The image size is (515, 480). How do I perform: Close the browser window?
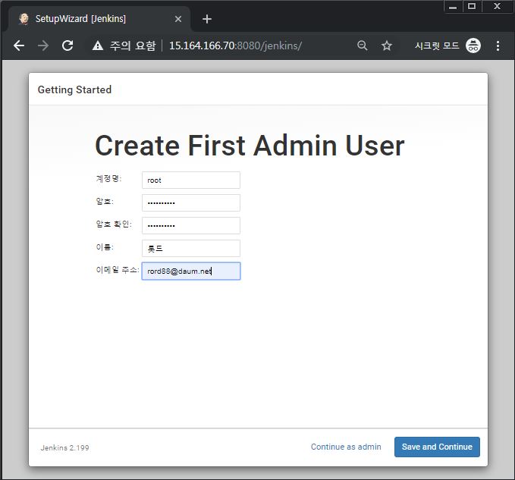498,6
